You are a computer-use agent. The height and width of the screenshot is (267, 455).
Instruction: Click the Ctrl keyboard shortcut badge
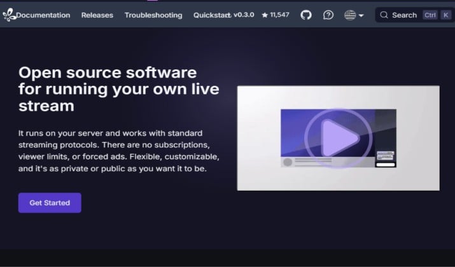[x=430, y=15]
